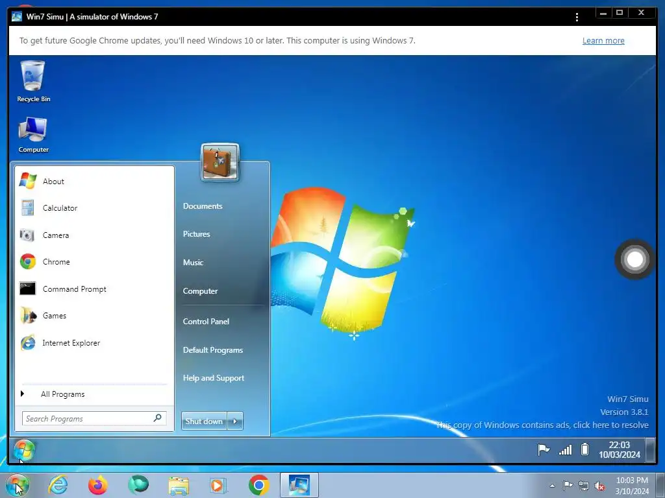Open the teal globe browser taskbar icon
This screenshot has width=665, height=498.
click(138, 485)
